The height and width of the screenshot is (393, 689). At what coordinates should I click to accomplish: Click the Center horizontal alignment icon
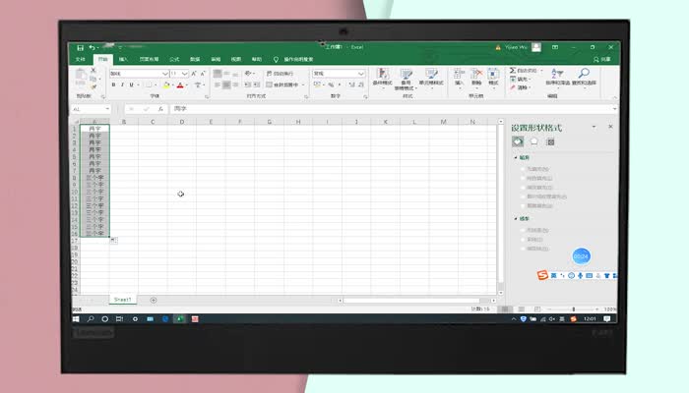(x=226, y=84)
